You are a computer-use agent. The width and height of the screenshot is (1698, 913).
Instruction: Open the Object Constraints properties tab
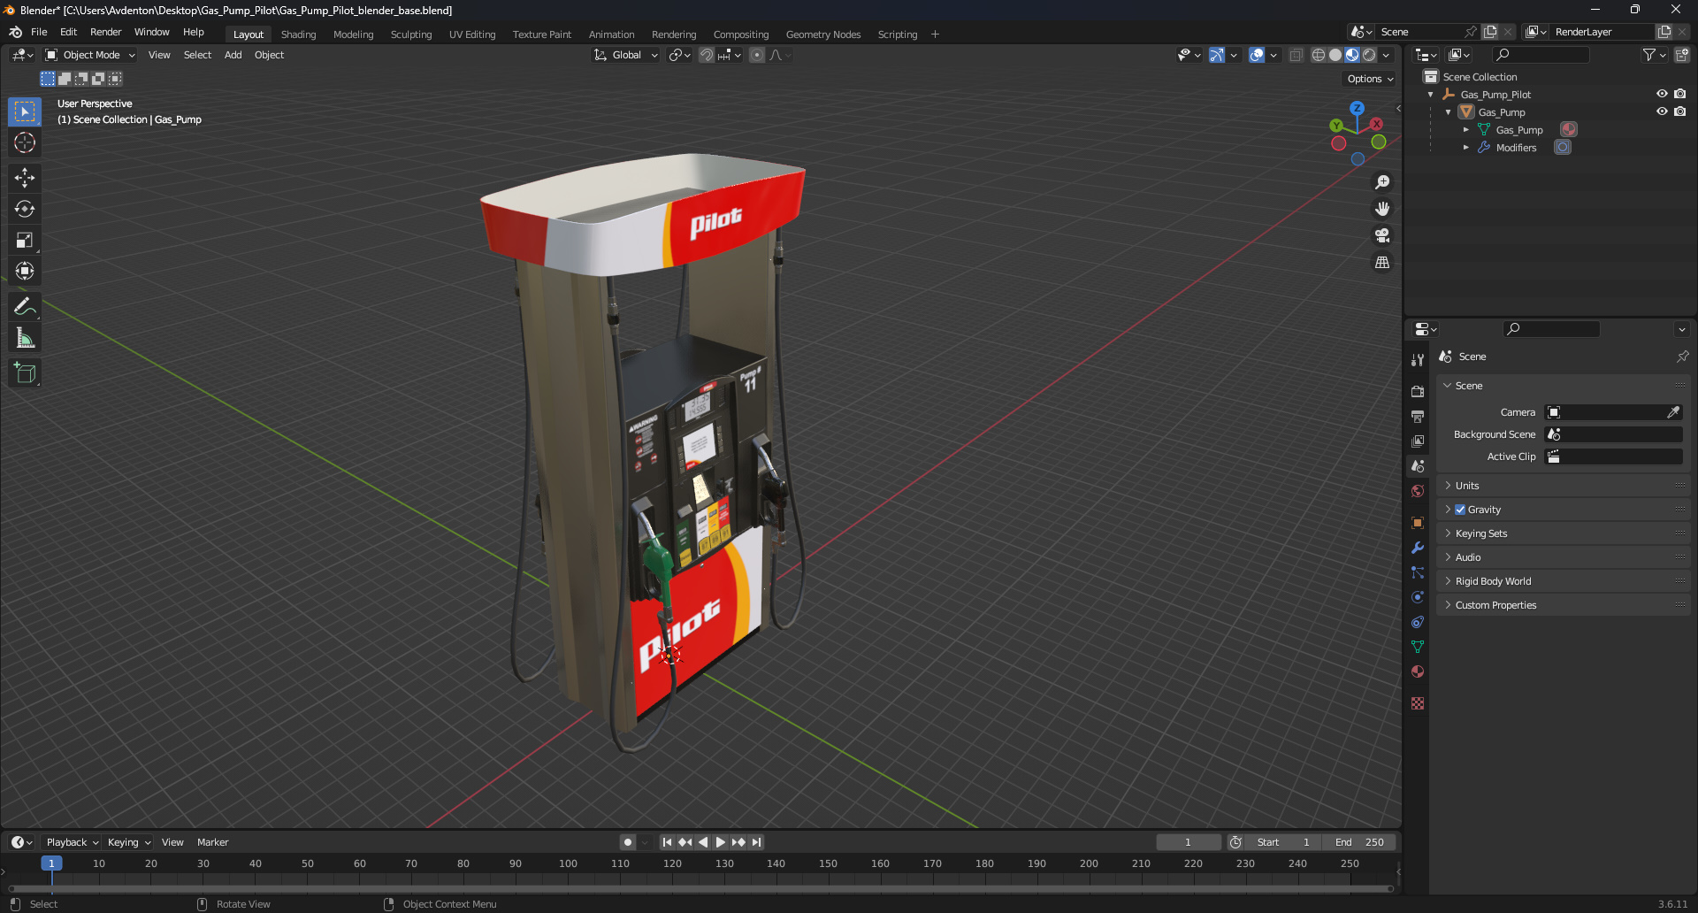1418,622
